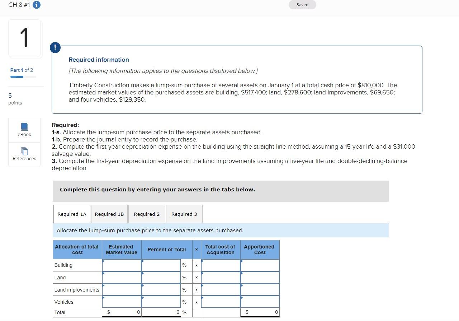The image size is (459, 321).
Task: Click the Total Apportioned Cost cell
Action: coord(260,312)
